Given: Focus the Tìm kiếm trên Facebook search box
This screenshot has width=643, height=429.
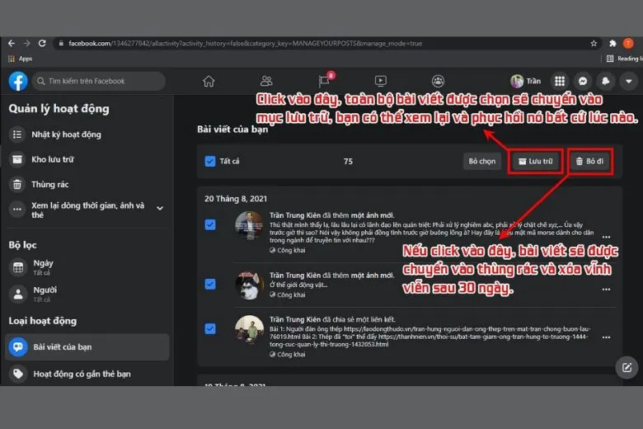Looking at the screenshot, I should (99, 81).
